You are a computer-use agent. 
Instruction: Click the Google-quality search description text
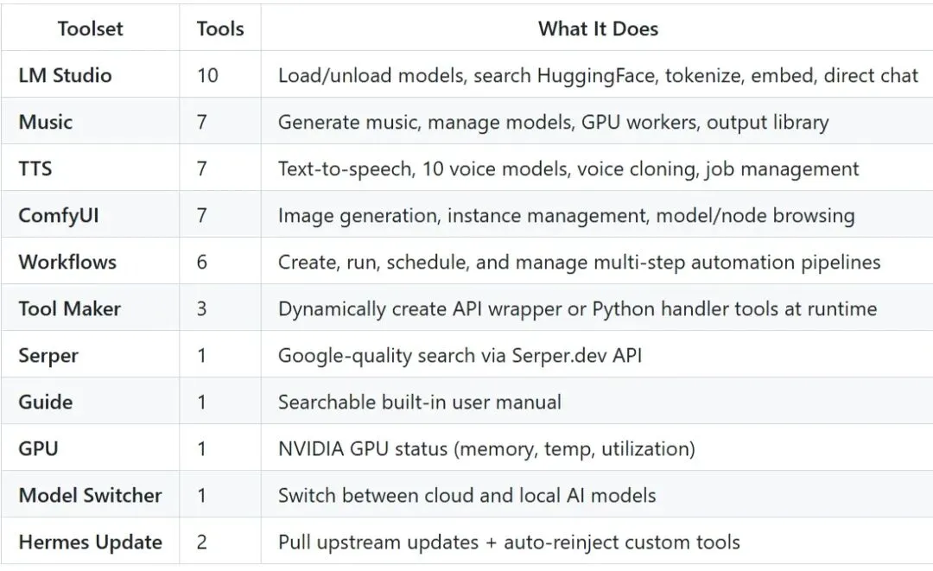[x=460, y=355]
